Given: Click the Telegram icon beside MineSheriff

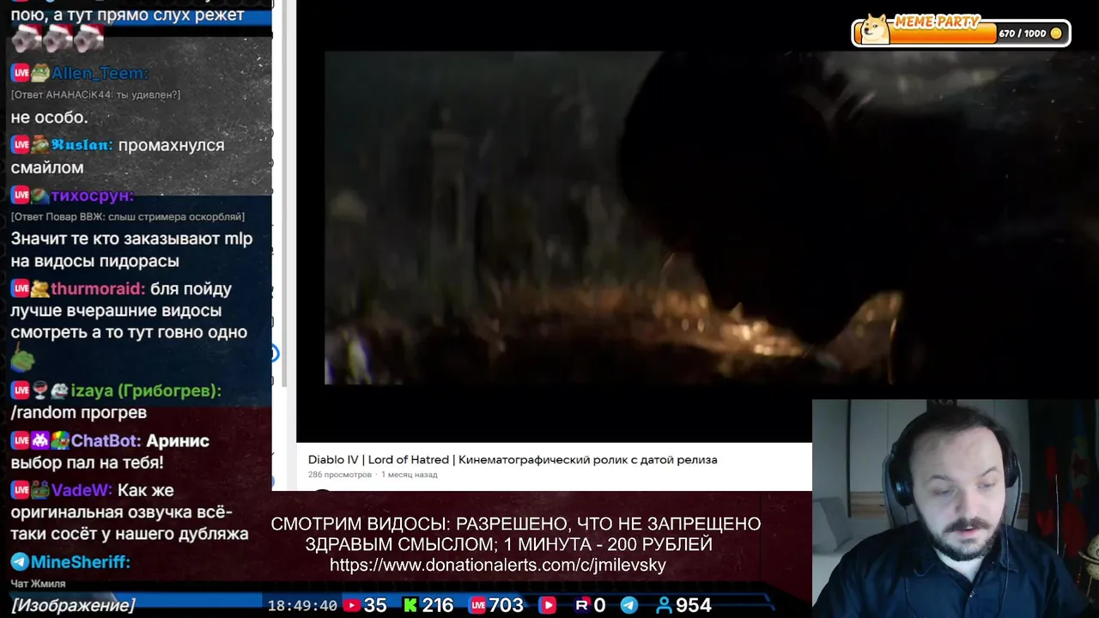Looking at the screenshot, I should pos(19,562).
